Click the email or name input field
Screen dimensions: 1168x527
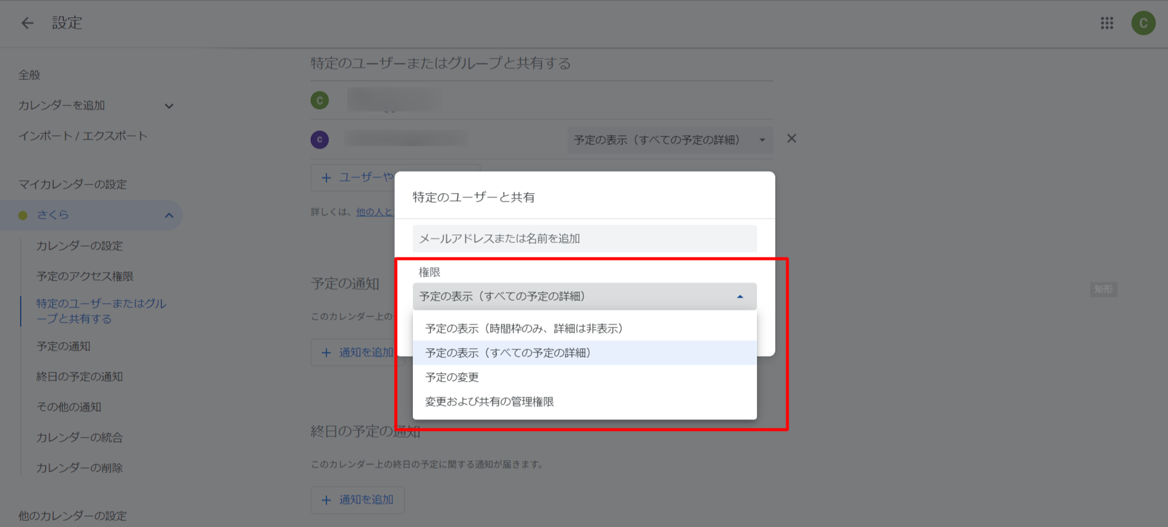click(x=585, y=239)
